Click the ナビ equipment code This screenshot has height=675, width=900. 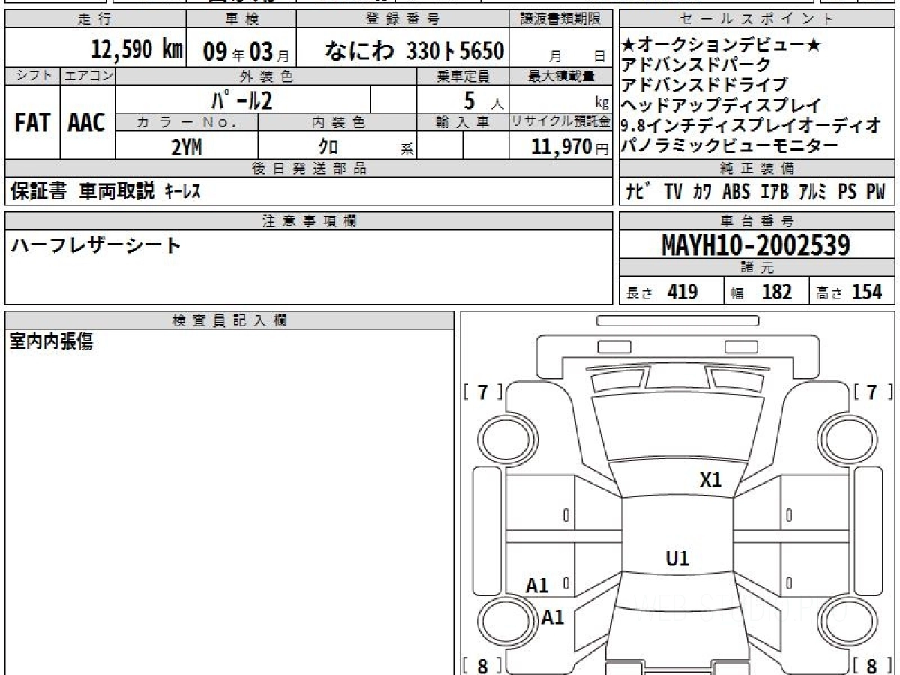coord(637,192)
